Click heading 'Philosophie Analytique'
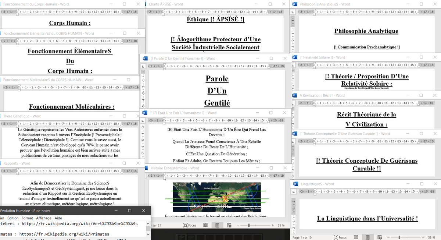The width and height of the screenshot is (441, 240). click(x=366, y=31)
